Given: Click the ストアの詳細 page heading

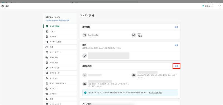Looking at the screenshot, I should (x=87, y=16).
